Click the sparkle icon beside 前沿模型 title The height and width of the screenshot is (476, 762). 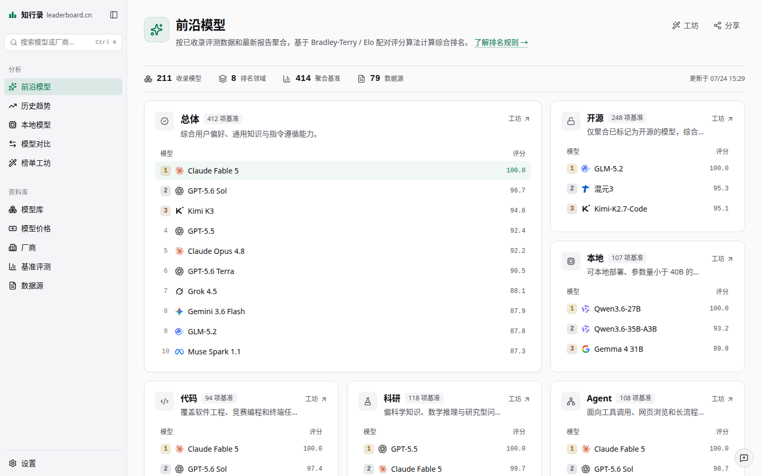(157, 30)
